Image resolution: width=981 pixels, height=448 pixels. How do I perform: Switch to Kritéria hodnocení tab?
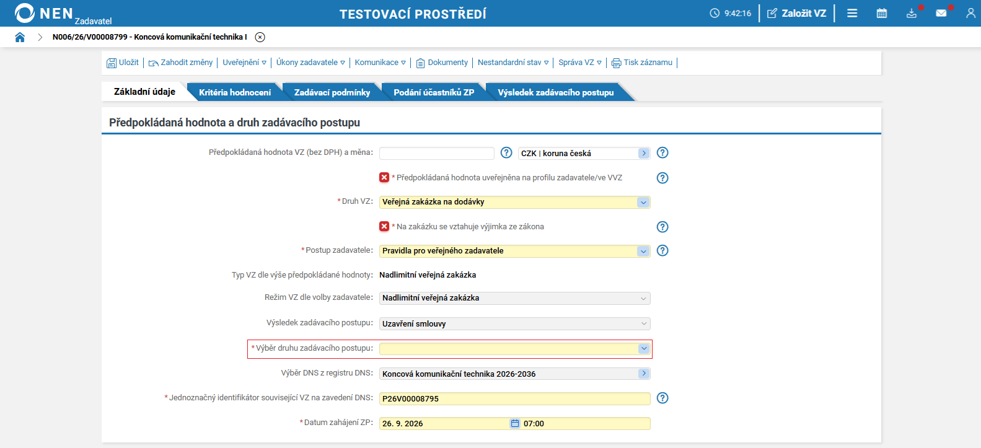click(235, 92)
